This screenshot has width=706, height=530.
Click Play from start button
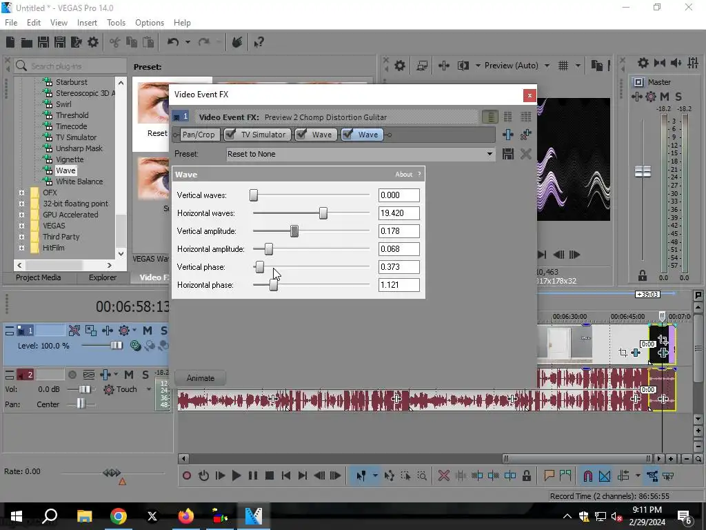(220, 475)
